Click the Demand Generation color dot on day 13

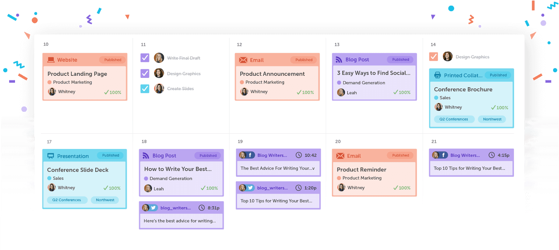(x=339, y=83)
